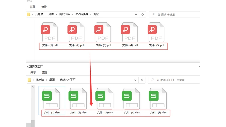Click file name 文件- (5).xlsx
Image resolution: width=226 pixels, height=127 pixels.
point(159,113)
